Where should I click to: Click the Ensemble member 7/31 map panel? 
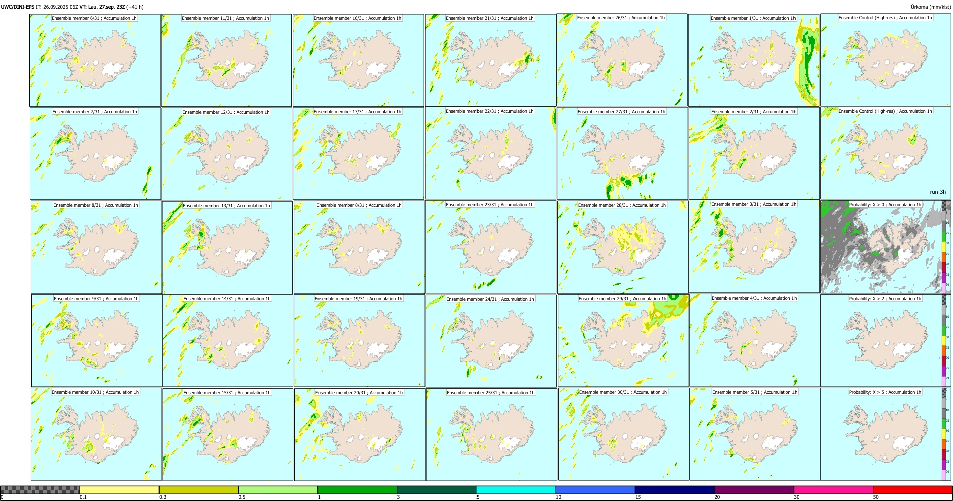coord(95,154)
